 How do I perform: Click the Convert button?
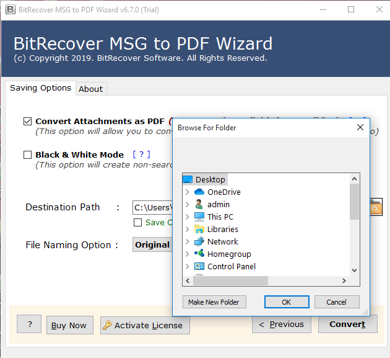347,324
